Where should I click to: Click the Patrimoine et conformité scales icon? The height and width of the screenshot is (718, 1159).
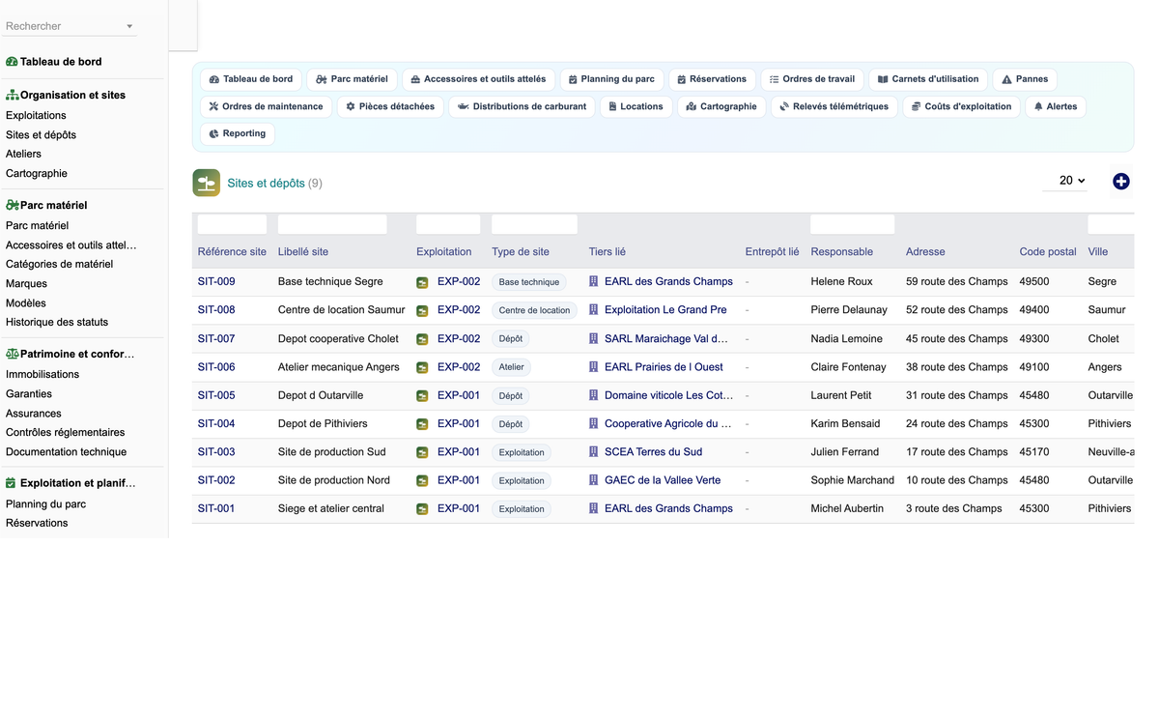pyautogui.click(x=13, y=354)
